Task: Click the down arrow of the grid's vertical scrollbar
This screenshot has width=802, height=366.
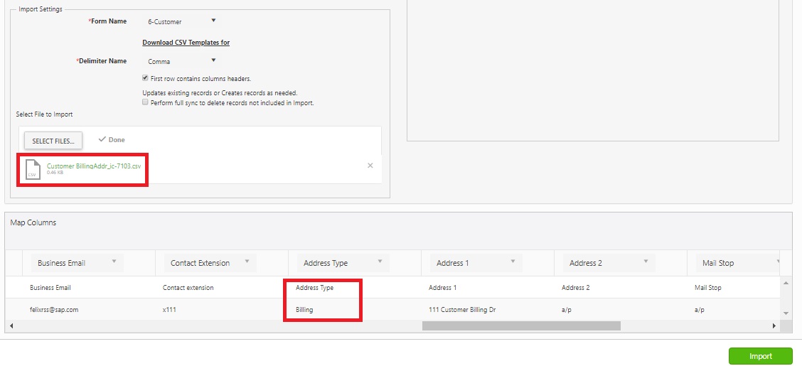Action: pyautogui.click(x=786, y=313)
